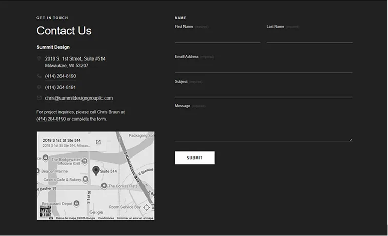388x236 pixels.
Task: Click the 'Datos del mapa ©2026 Google' text
Action: 75,218
